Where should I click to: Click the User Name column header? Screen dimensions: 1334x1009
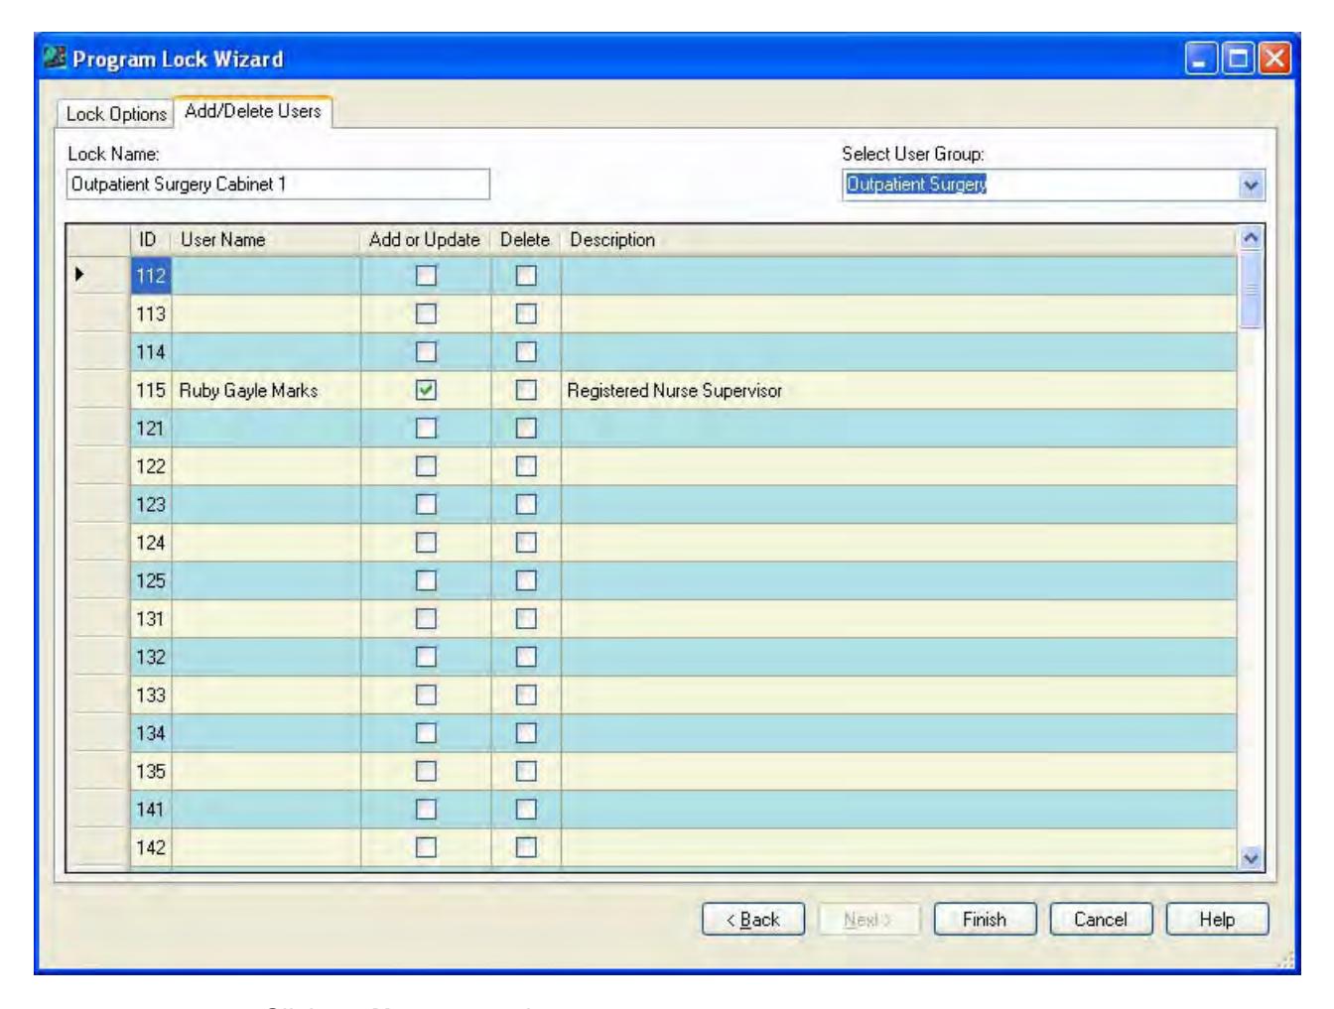point(266,240)
